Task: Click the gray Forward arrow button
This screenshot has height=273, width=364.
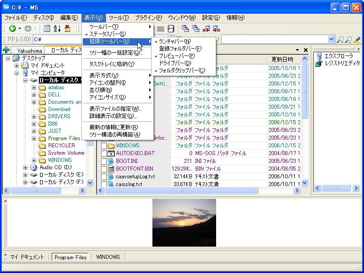Action: pos(28,29)
